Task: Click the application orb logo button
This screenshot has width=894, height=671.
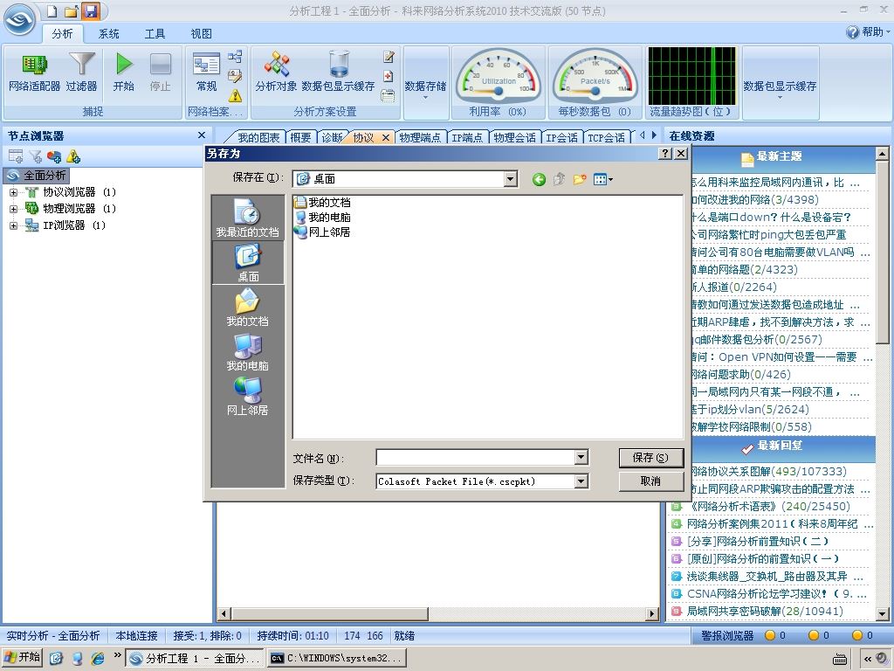Action: [x=20, y=20]
